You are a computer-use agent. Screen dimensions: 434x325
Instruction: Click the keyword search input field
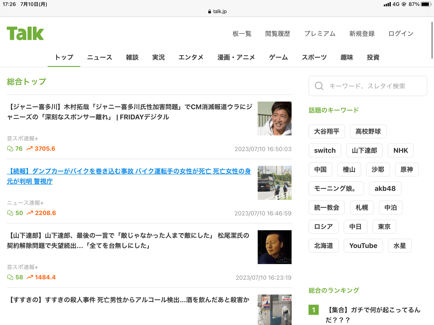point(368,86)
